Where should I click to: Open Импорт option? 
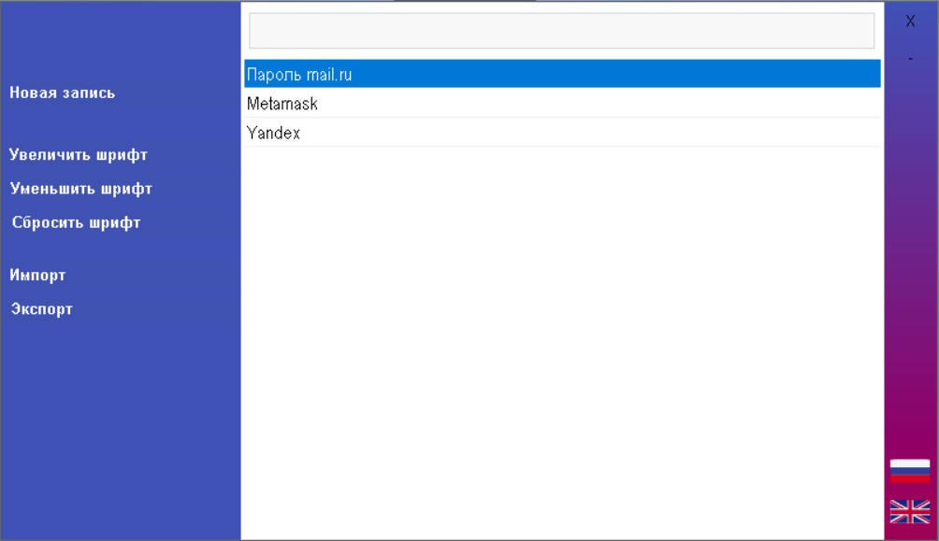37,276
